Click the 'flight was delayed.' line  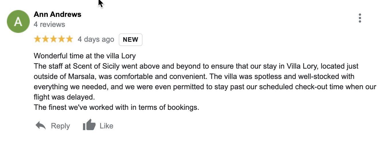click(x=64, y=97)
